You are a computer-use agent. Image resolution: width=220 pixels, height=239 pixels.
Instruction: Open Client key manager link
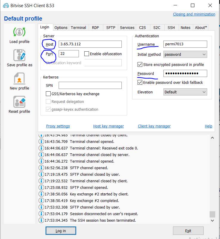154,126
